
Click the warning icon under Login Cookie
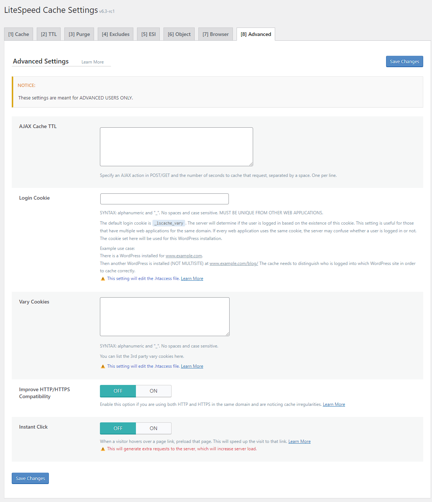[103, 279]
